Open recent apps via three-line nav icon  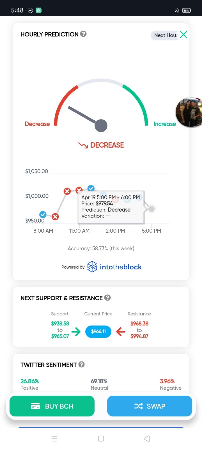(x=55, y=439)
